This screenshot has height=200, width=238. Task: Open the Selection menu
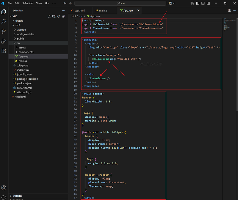(x=28, y=3)
